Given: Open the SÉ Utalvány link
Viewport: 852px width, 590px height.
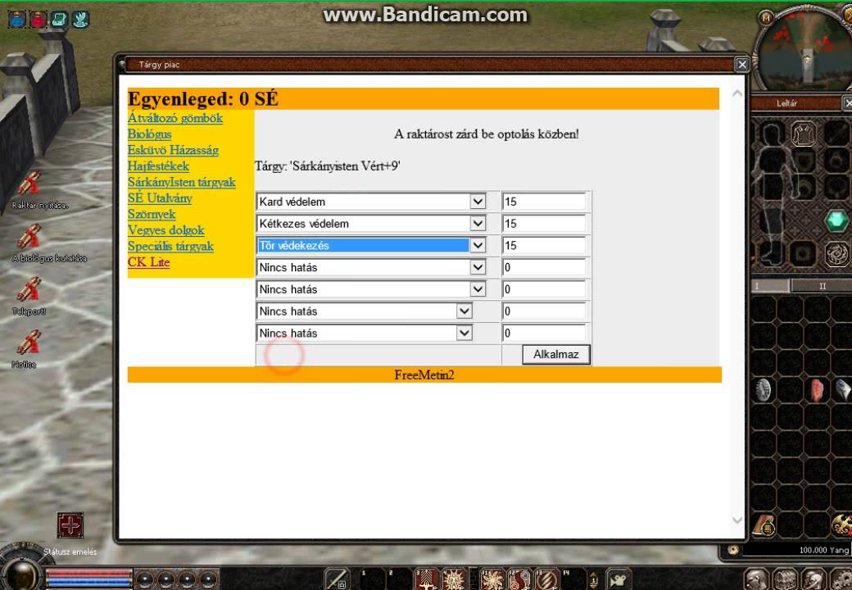Looking at the screenshot, I should [160, 198].
